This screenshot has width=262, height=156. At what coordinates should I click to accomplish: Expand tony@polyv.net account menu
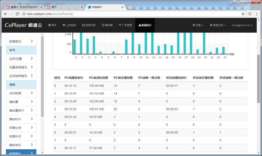[242, 25]
